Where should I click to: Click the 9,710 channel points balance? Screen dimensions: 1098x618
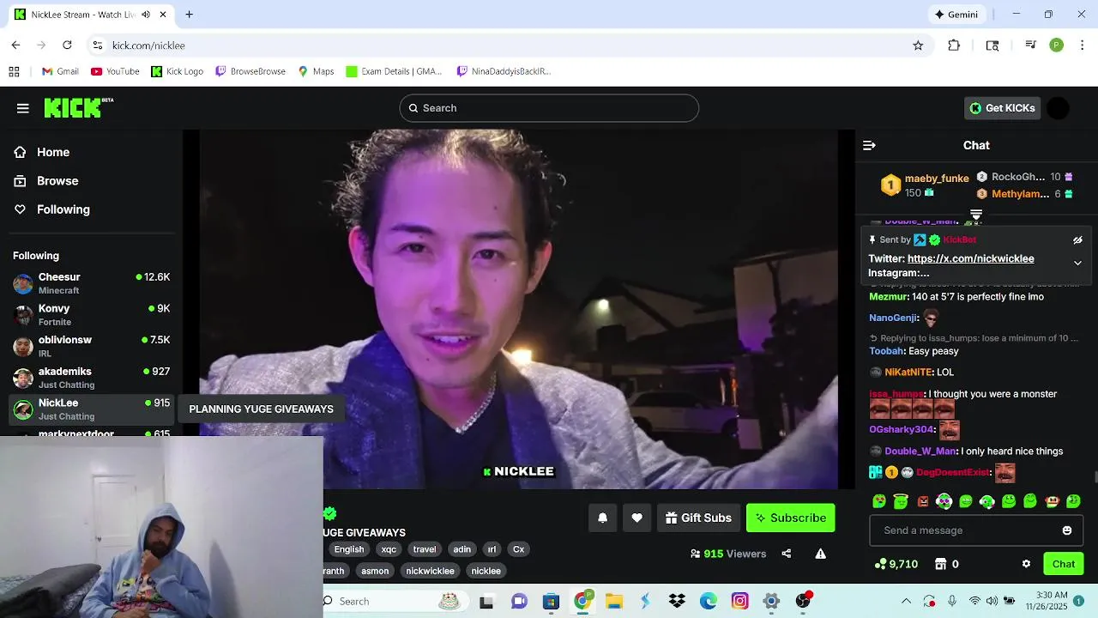(x=896, y=564)
